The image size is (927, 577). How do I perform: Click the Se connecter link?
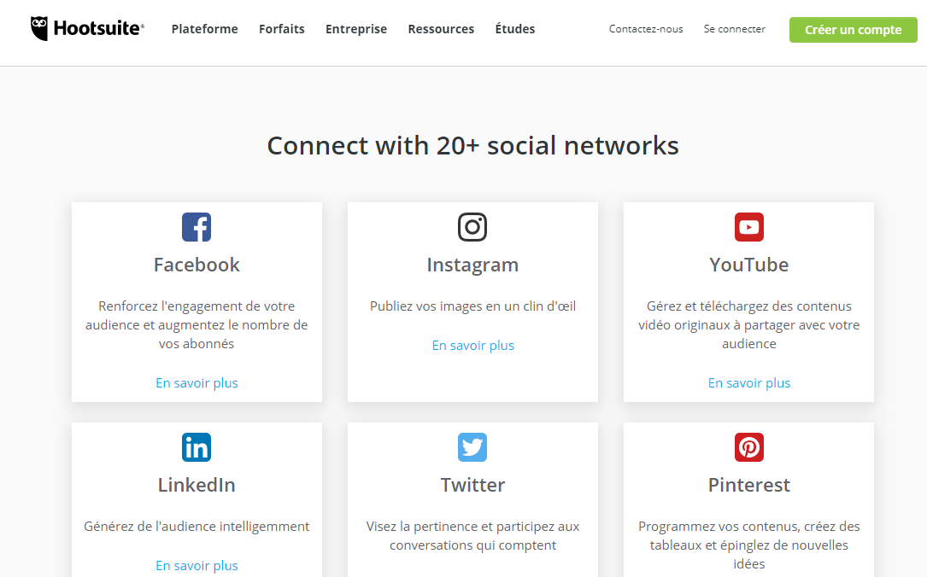click(734, 29)
